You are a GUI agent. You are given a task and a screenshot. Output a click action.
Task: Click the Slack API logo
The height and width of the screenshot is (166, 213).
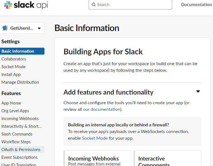coord(26,5)
